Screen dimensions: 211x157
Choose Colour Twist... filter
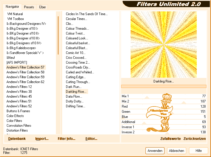(x=75, y=33)
